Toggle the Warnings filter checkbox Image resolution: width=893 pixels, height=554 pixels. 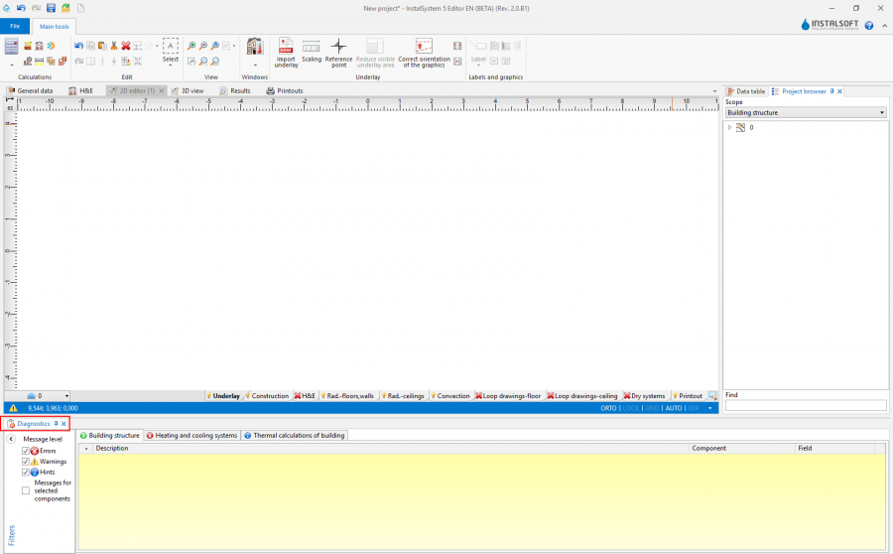pos(26,462)
